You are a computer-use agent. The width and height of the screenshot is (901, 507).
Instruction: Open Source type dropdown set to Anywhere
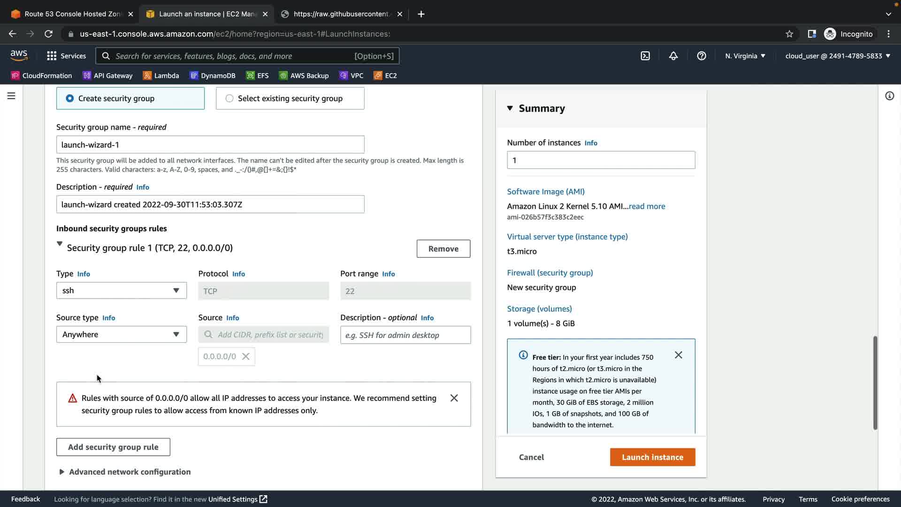coord(121,335)
